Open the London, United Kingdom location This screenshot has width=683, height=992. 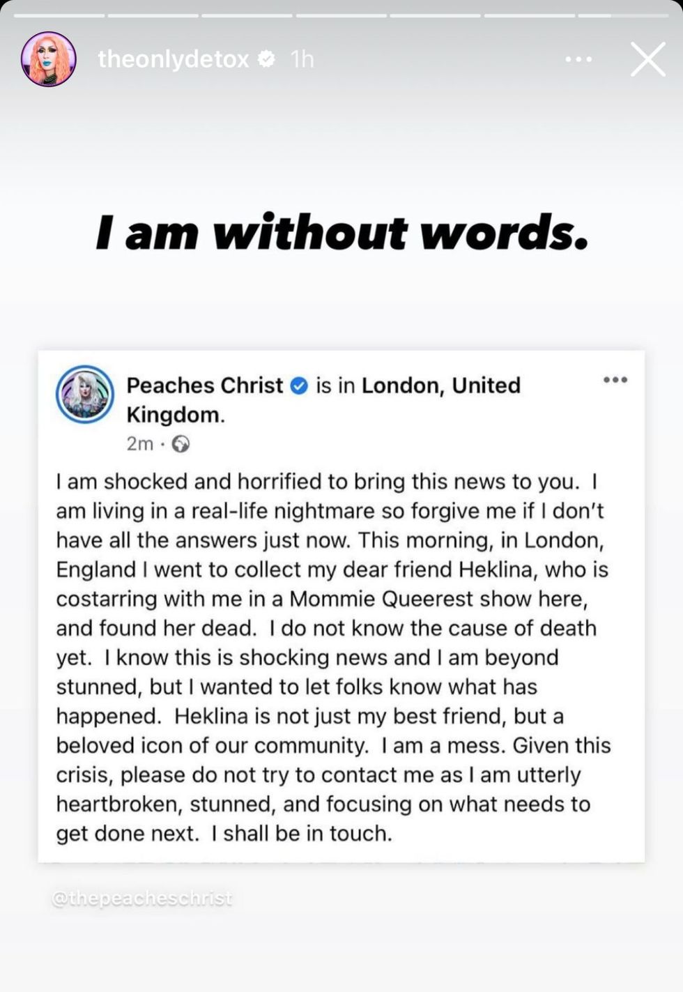coord(440,386)
